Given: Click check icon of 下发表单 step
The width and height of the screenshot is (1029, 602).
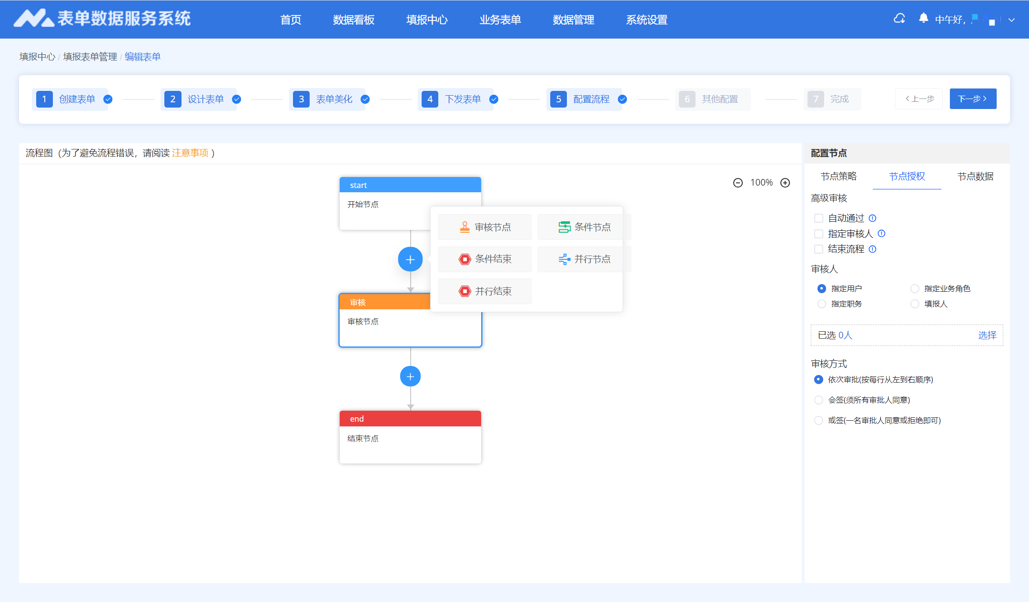Looking at the screenshot, I should [x=494, y=99].
